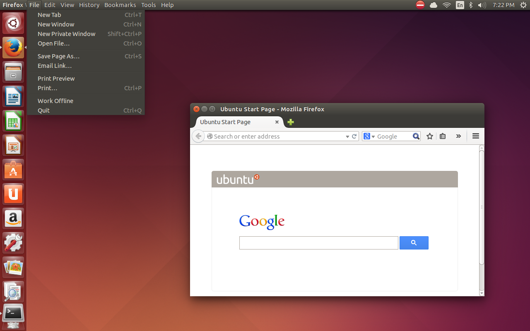The image size is (530, 331).
Task: Open the Ubuntu Dash home launcher
Action: pyautogui.click(x=13, y=23)
